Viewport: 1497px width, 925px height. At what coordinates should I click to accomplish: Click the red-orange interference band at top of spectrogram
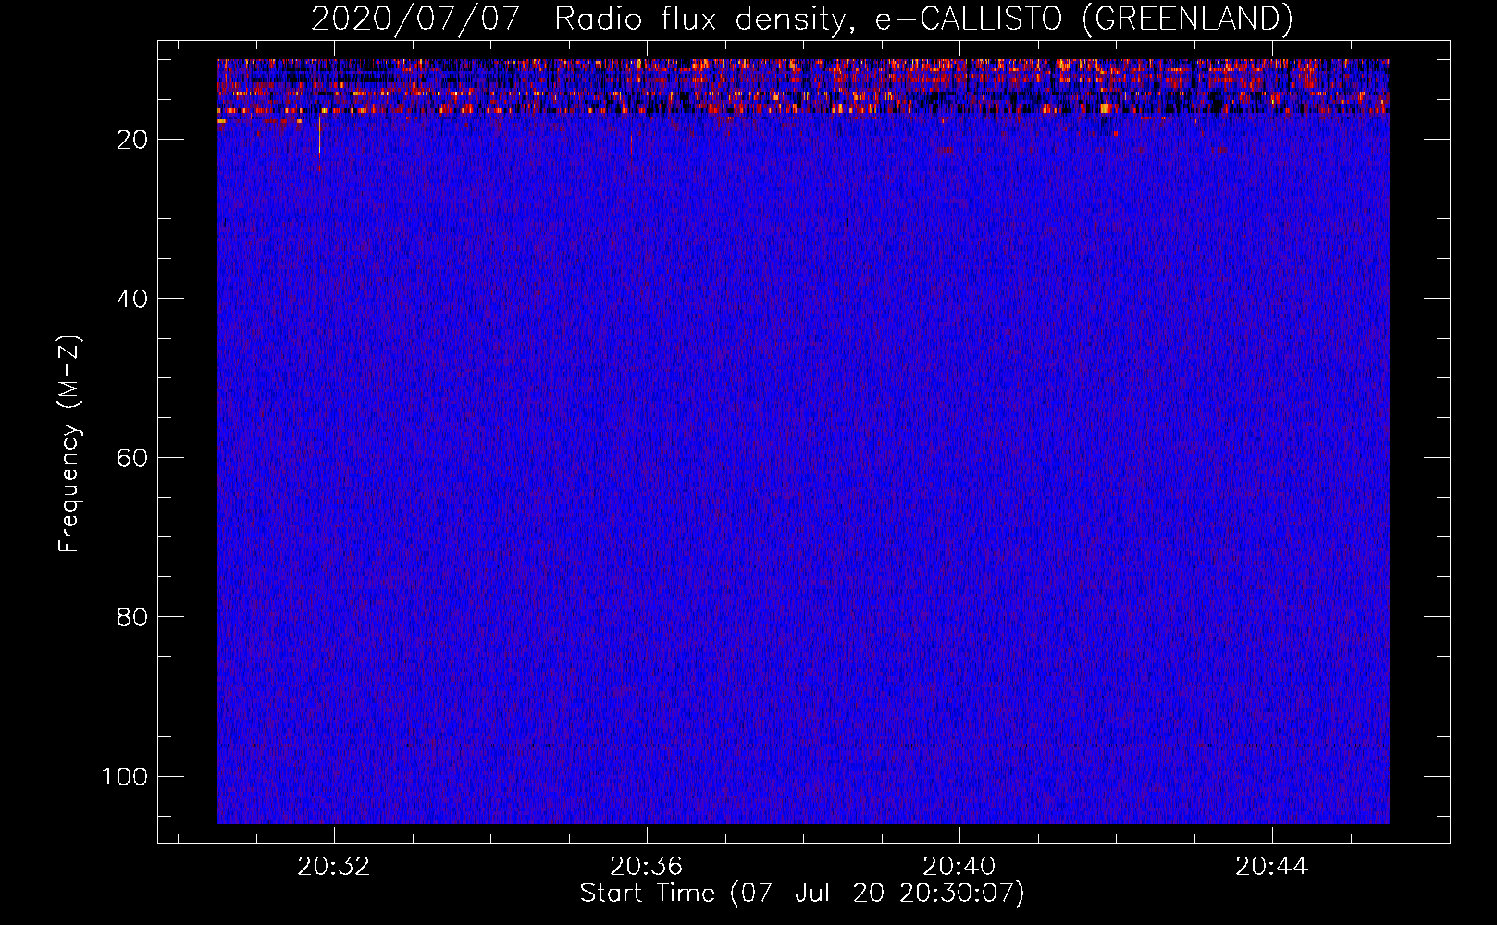803,87
